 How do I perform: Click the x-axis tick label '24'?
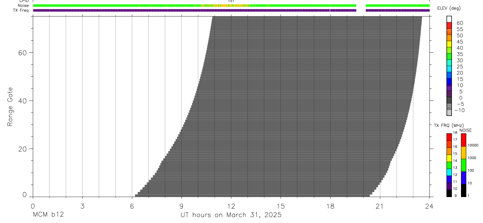coord(429,206)
